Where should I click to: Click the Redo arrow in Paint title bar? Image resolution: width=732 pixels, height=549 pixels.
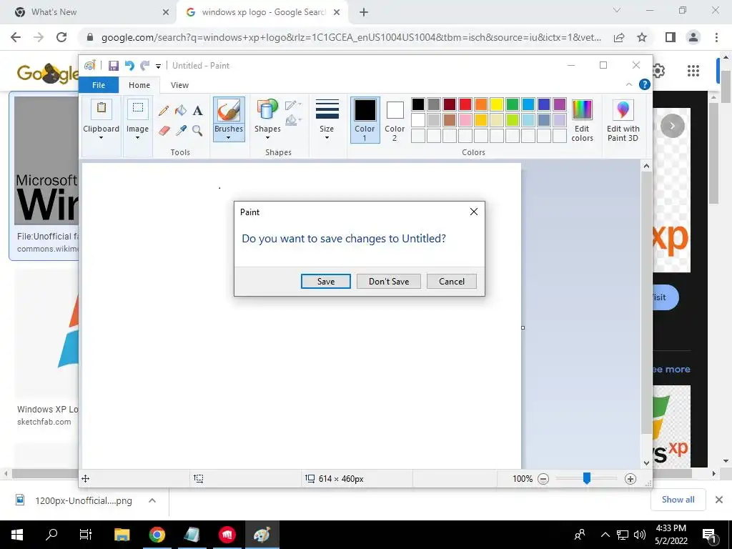pos(145,66)
